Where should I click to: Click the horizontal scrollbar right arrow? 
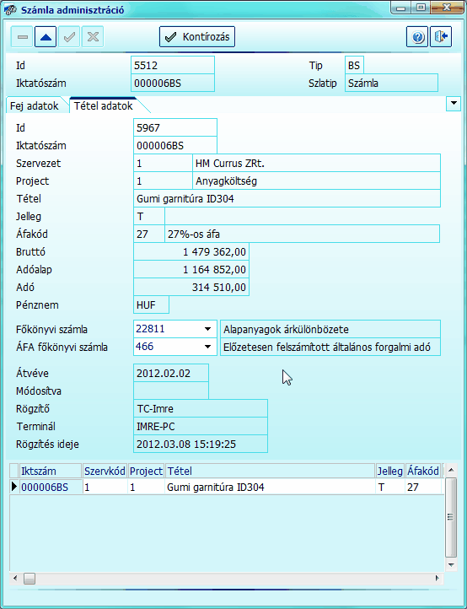coord(437,579)
